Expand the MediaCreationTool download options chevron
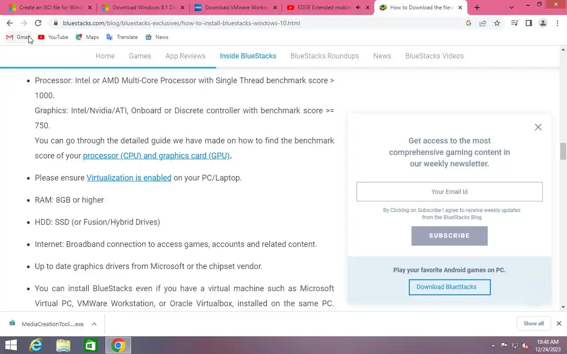This screenshot has width=567, height=354. (94, 324)
